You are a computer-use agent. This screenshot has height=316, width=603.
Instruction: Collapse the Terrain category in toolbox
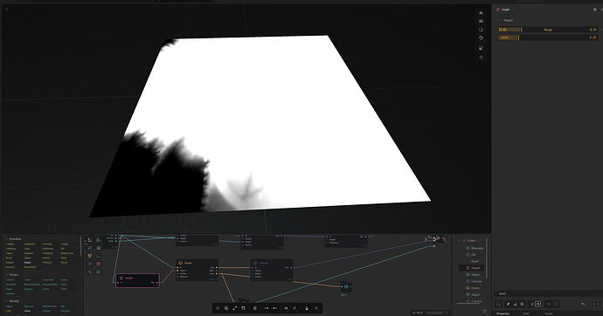point(6,274)
